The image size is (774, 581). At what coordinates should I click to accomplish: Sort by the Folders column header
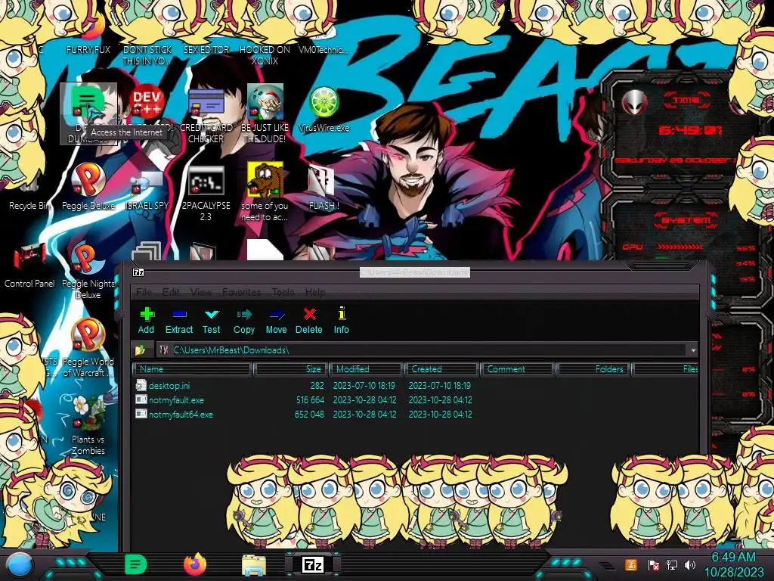(x=593, y=369)
